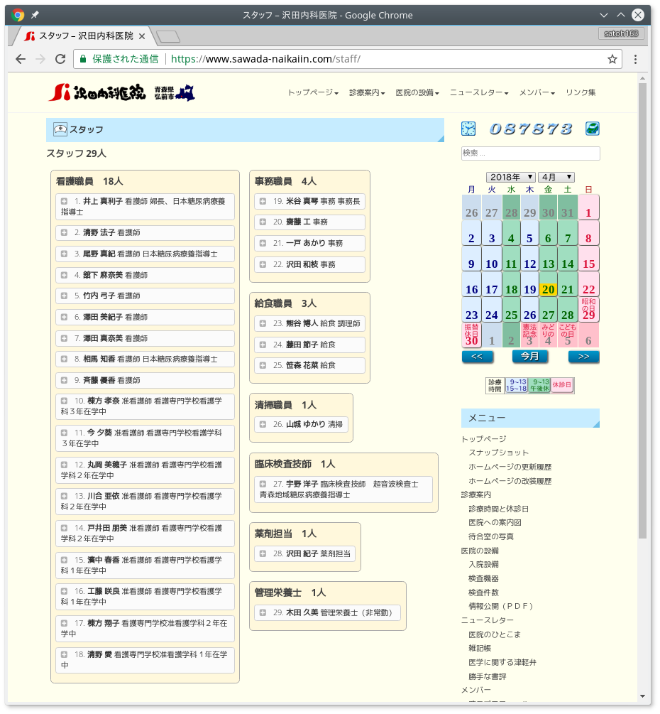The image size is (660, 714).
Task: Expand staff entry number 23 調理師
Action: [263, 324]
